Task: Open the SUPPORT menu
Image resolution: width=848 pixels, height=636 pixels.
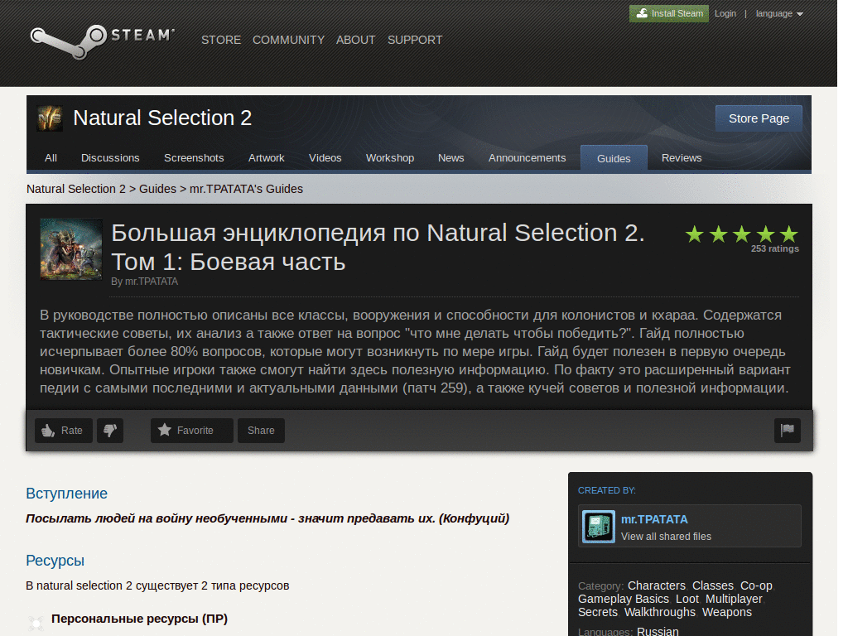Action: 415,40
